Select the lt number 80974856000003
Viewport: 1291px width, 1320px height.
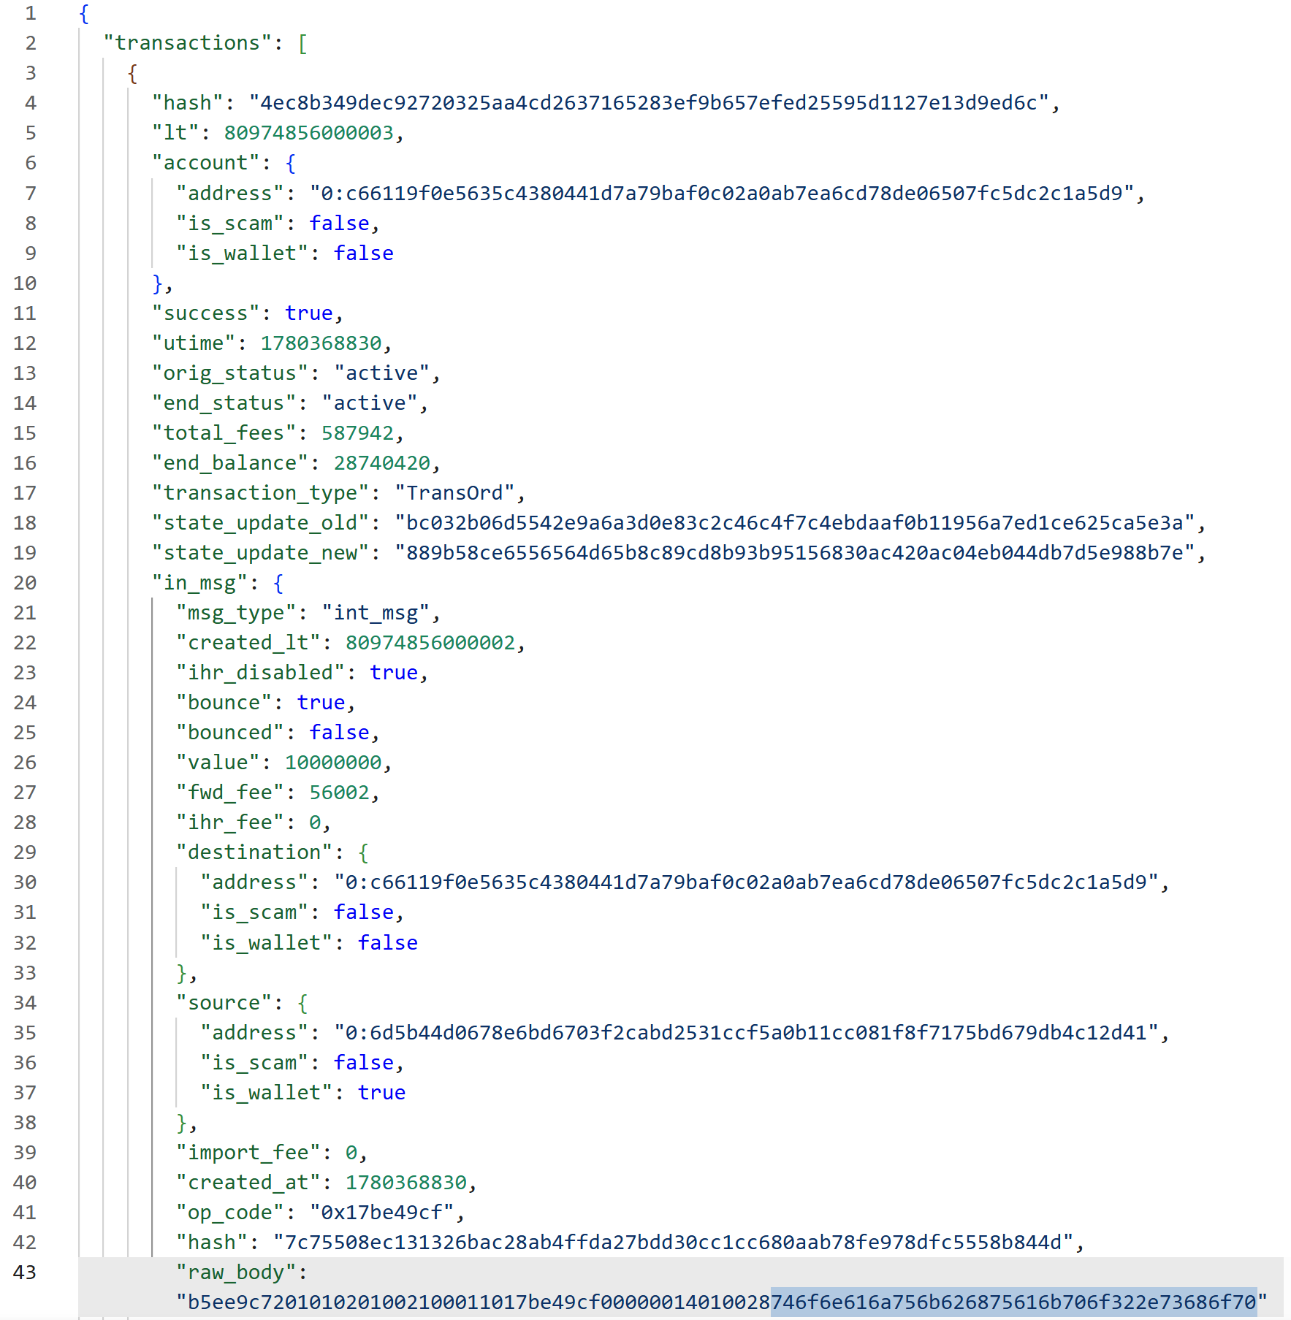(x=308, y=133)
